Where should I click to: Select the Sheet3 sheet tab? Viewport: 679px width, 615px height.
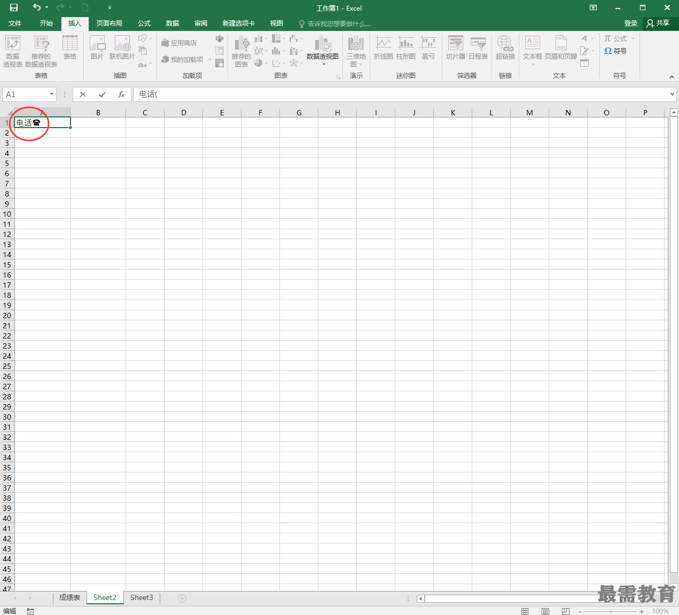click(142, 598)
